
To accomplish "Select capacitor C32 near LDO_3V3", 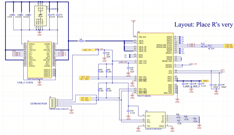I will pos(104,53).
